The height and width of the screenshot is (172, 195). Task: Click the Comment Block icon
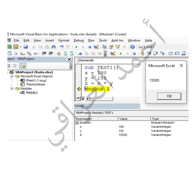tap(65, 53)
